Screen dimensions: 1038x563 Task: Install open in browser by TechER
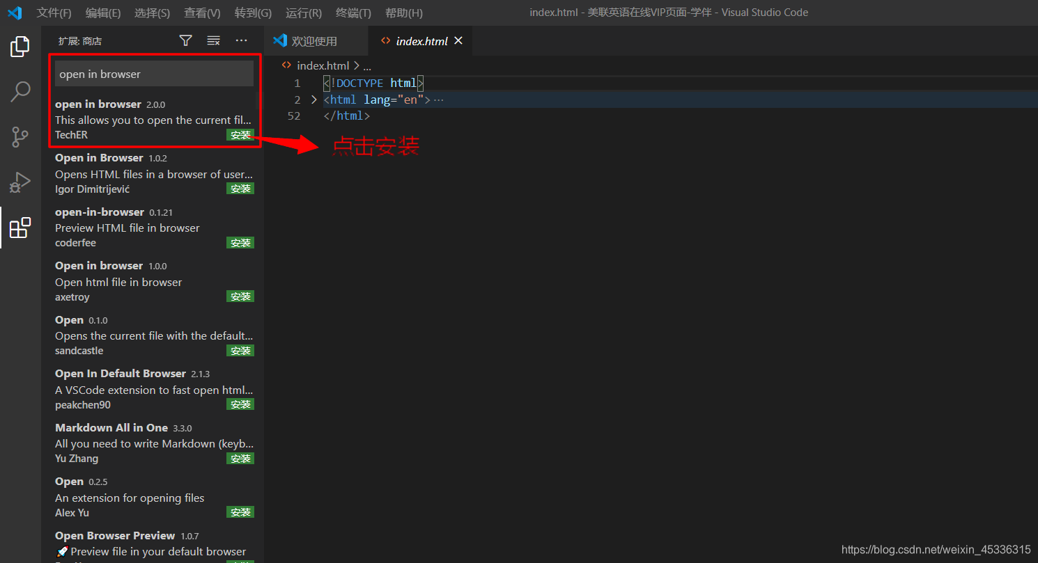point(240,135)
